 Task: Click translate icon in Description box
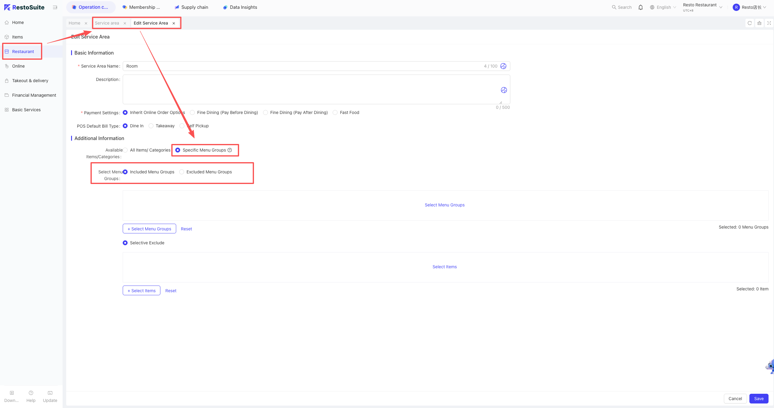(x=504, y=90)
